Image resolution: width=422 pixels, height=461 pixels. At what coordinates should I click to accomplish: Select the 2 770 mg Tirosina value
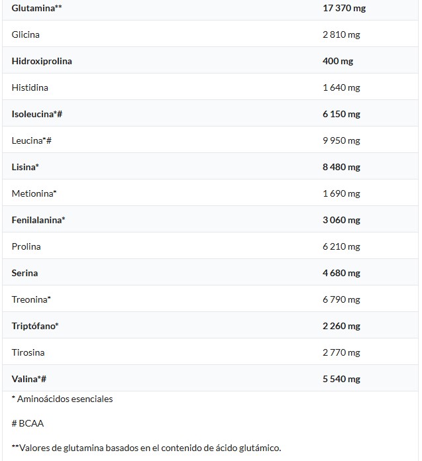[341, 352]
